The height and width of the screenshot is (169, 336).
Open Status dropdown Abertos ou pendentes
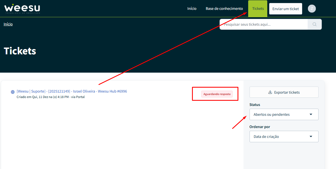tap(284, 114)
